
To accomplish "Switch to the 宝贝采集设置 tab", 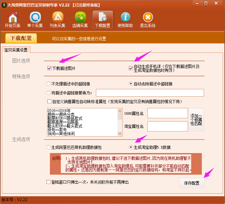I will (x=16, y=50).
